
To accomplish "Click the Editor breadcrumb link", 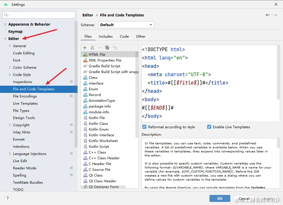I will click(x=88, y=15).
